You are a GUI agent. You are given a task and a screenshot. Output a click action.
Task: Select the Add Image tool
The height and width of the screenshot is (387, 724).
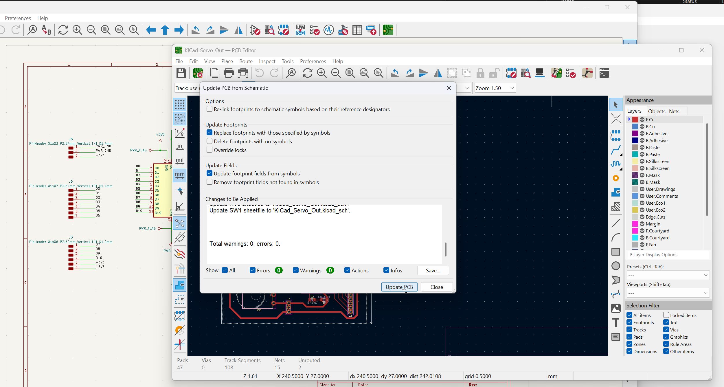pos(616,308)
